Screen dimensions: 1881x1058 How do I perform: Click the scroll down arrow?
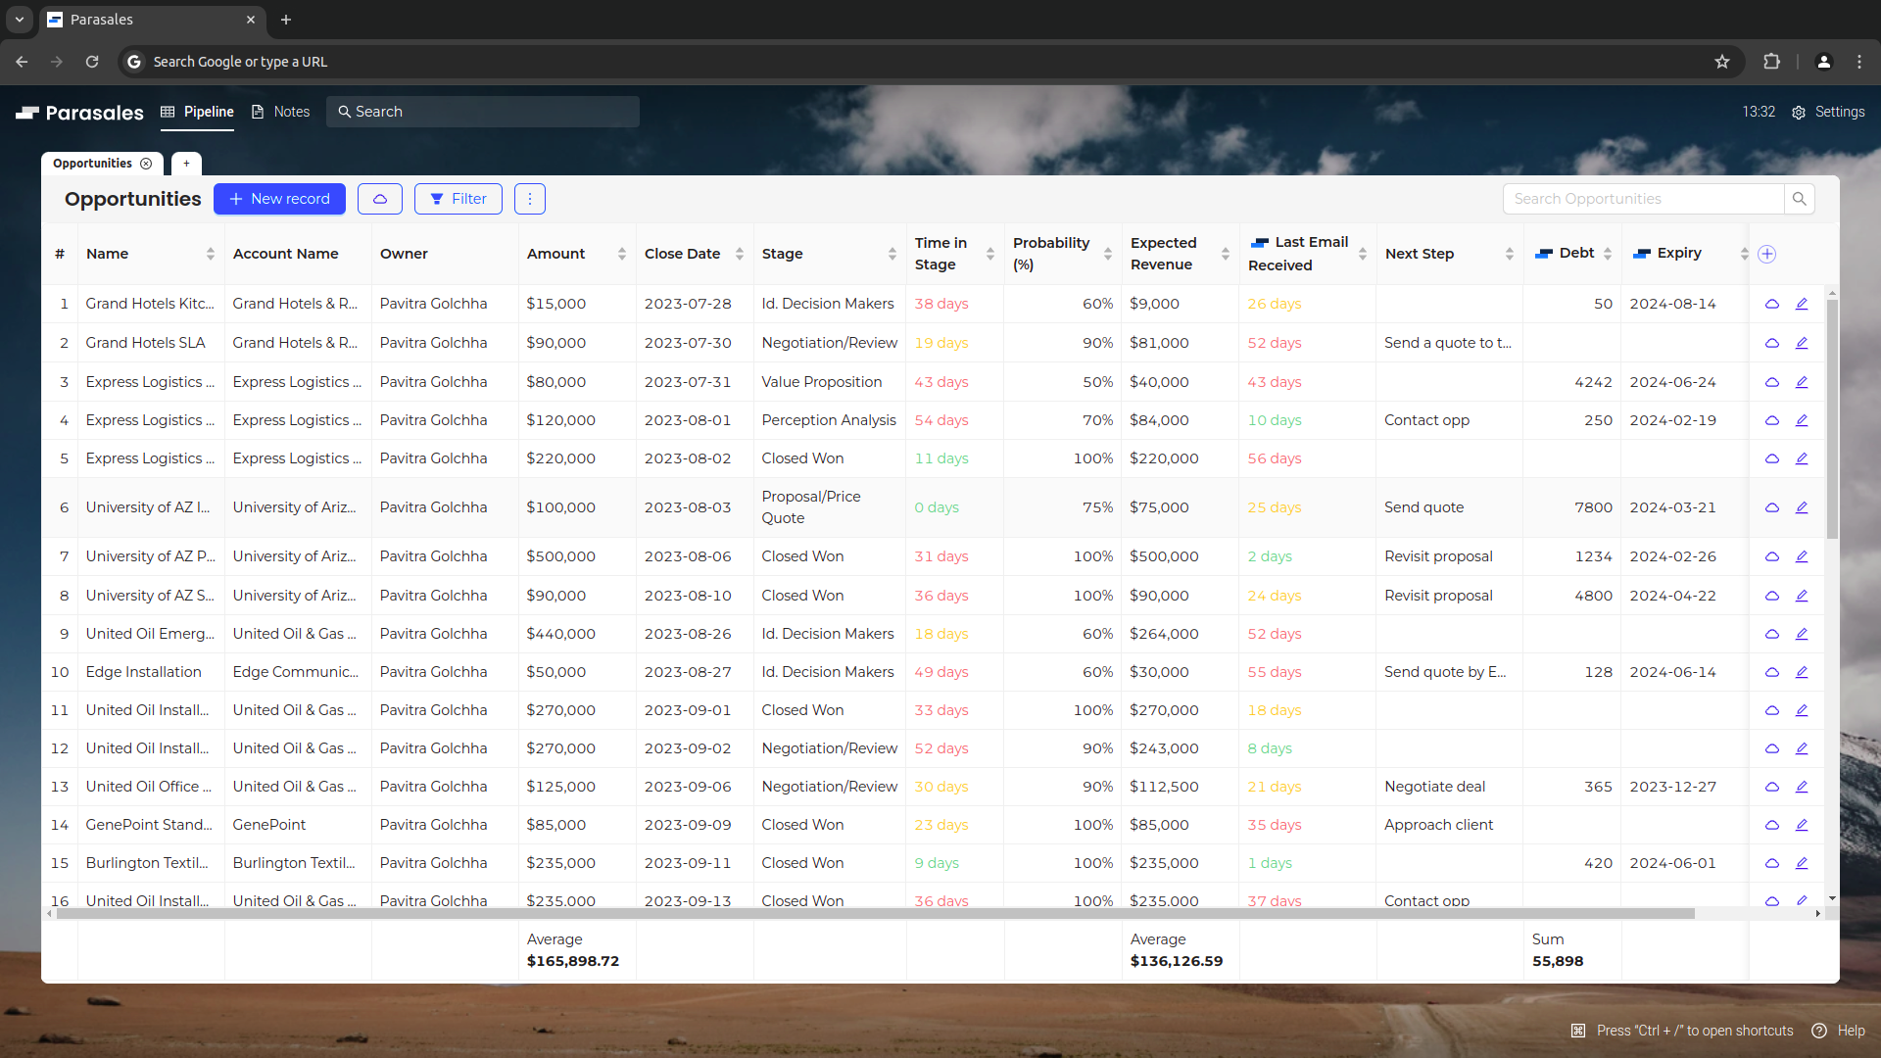[1832, 898]
